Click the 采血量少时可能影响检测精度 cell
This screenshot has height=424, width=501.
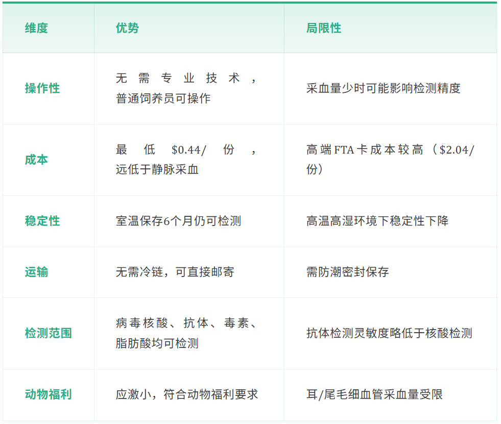pyautogui.click(x=383, y=88)
